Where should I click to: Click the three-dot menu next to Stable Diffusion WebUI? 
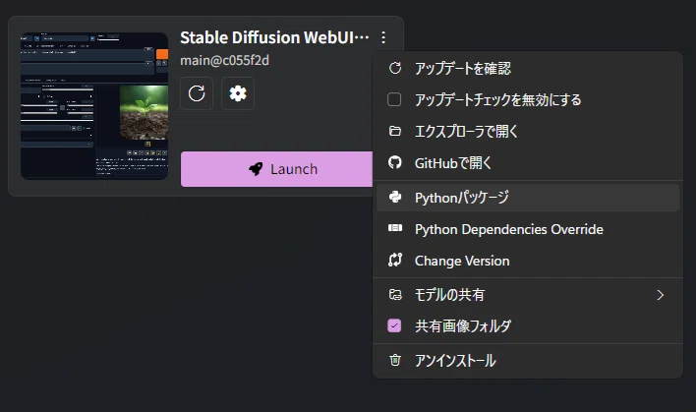[x=383, y=37]
